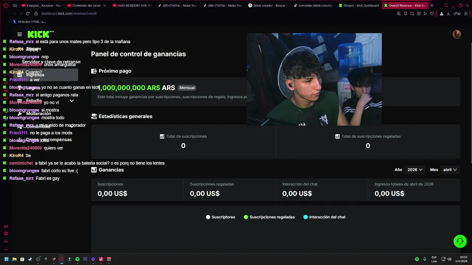This screenshot has width=472, height=265.
Task: Switch to tiktok creador search tab
Action: click(x=268, y=6)
